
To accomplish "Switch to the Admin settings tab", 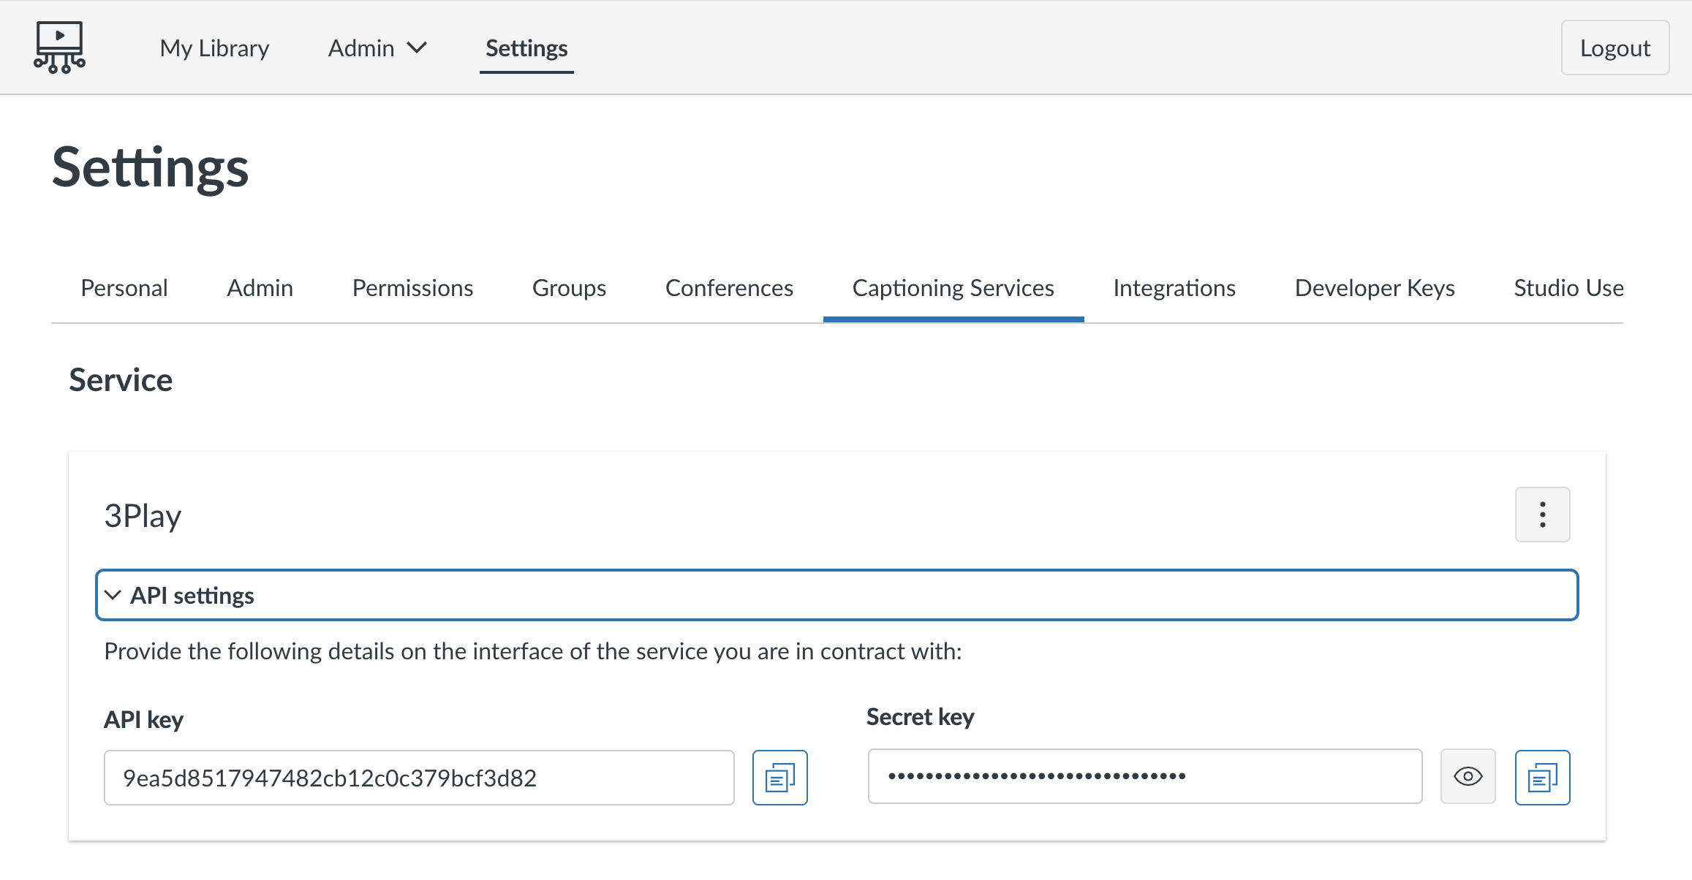I will 260,288.
